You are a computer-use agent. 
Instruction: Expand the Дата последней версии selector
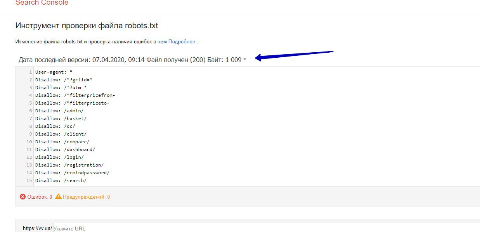pos(132,60)
